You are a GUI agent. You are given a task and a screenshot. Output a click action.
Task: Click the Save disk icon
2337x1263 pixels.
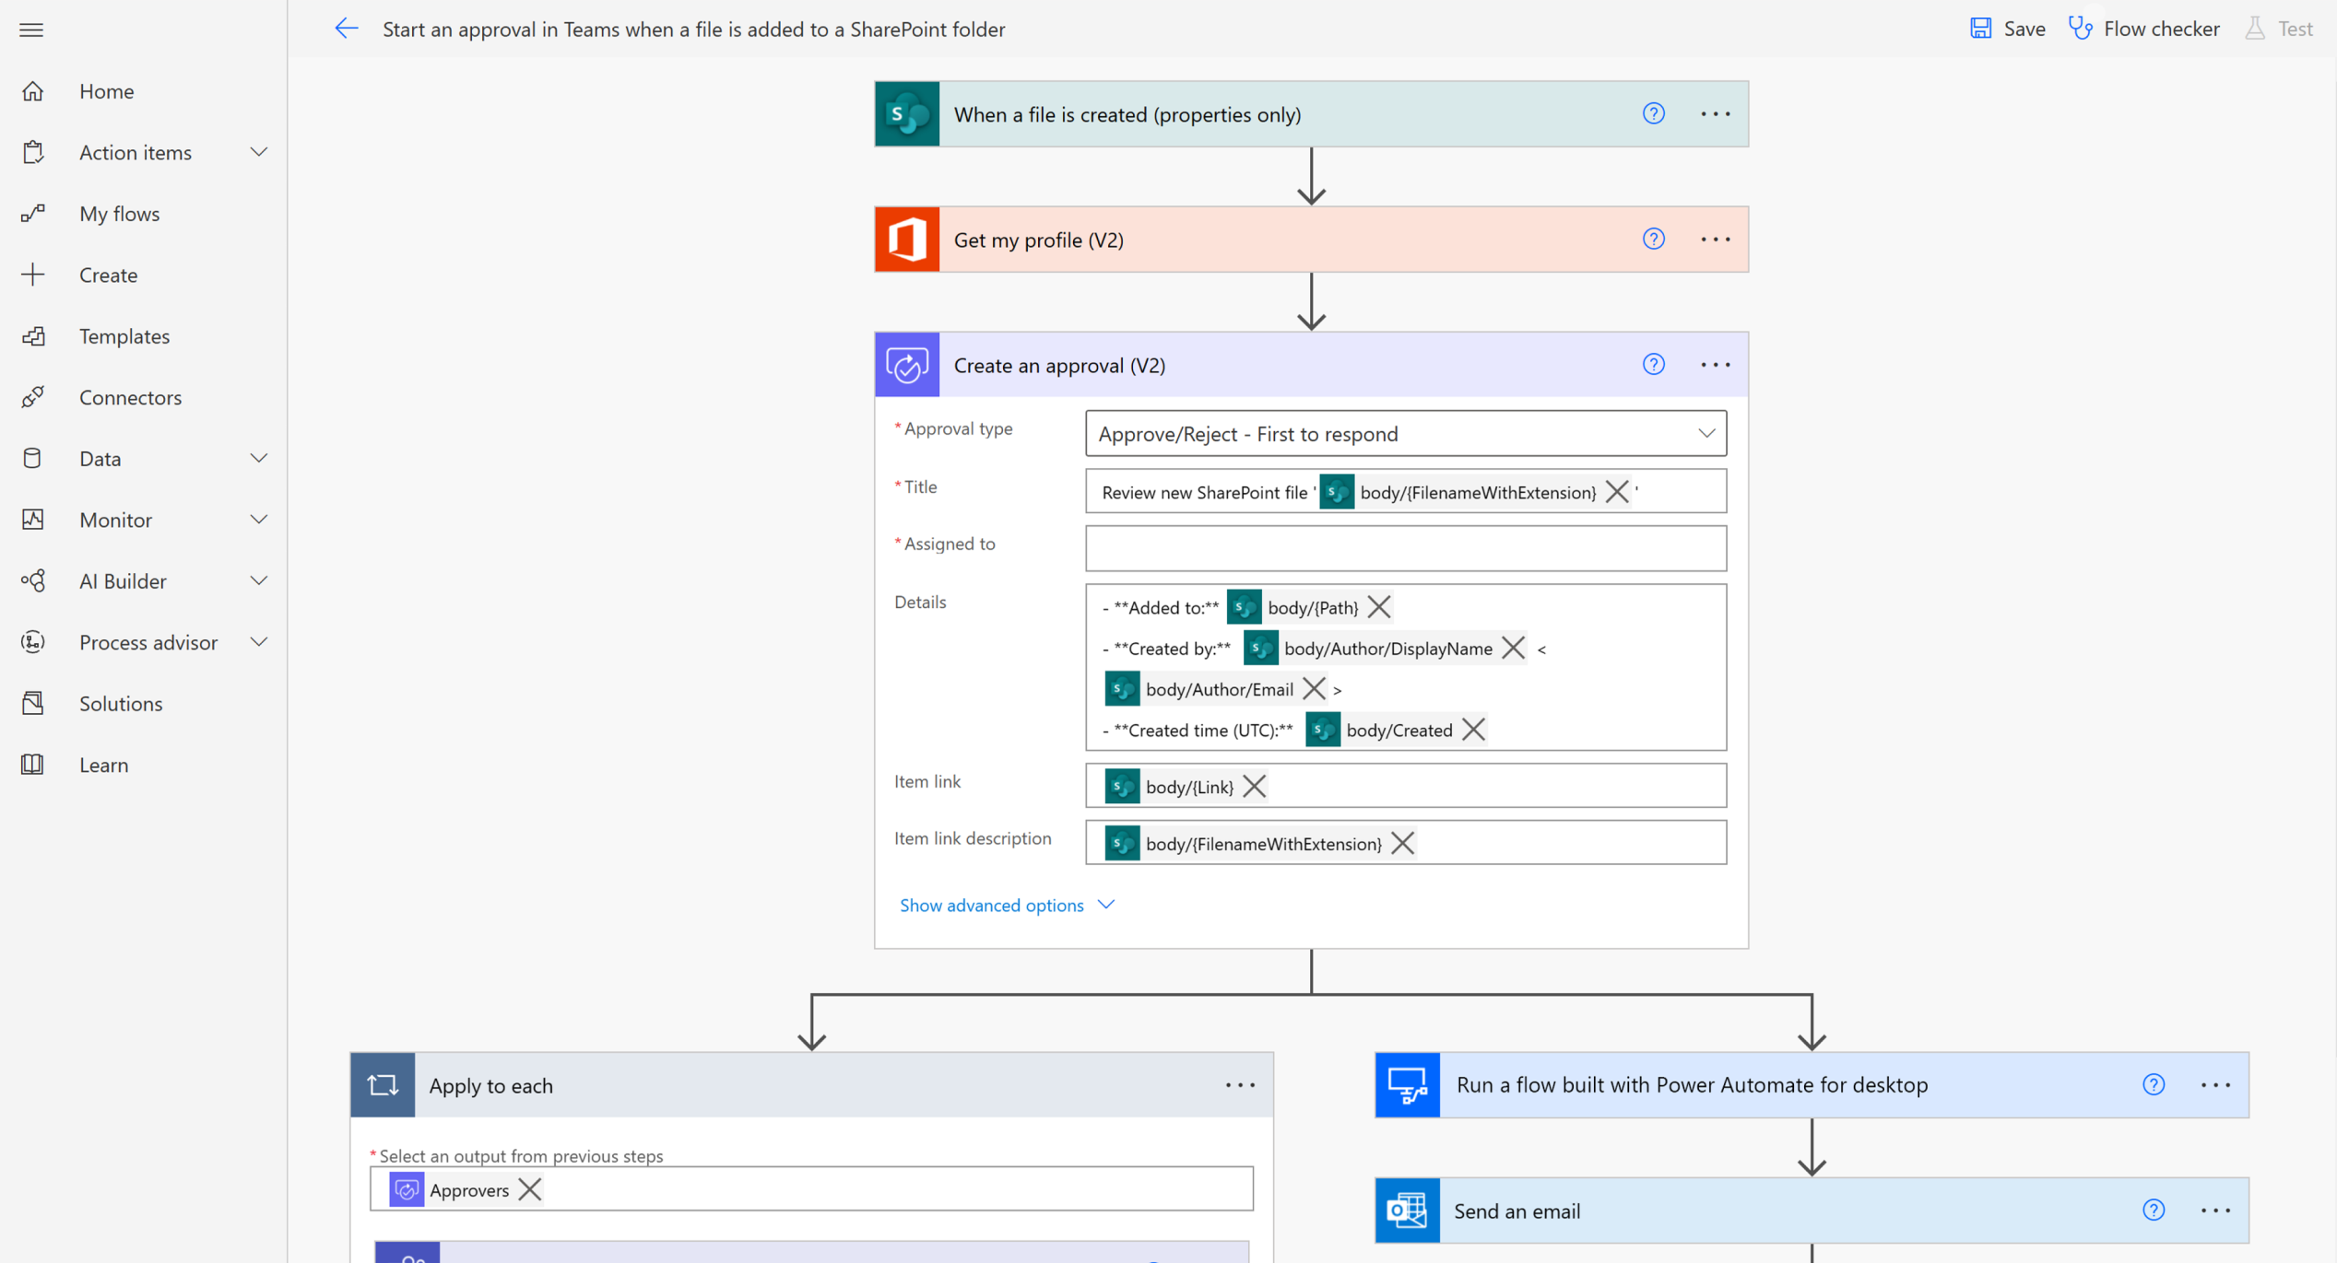[x=1980, y=29]
